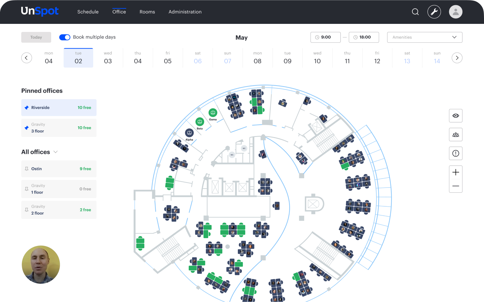Set the 9:00 start time field
Screen dimensions: 484x302
pyautogui.click(x=326, y=37)
